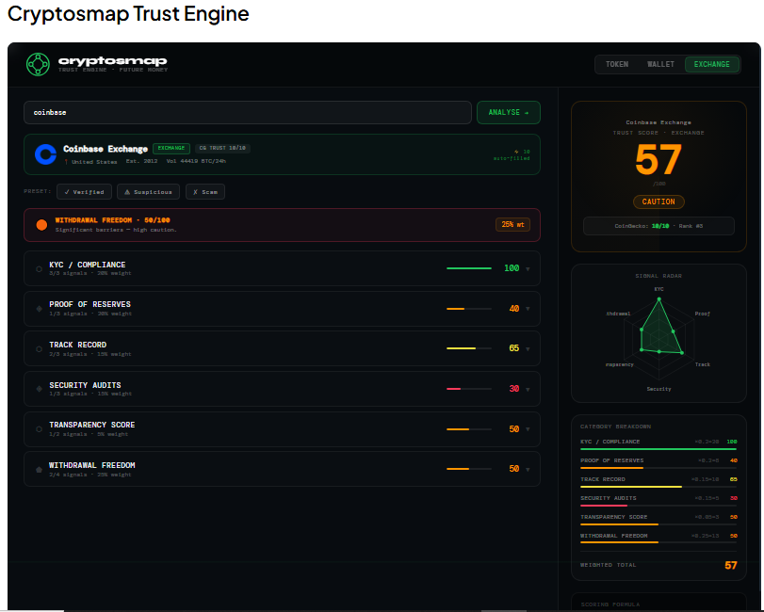This screenshot has height=612, width=764.
Task: Click the KYC / Compliance row circle icon
Action: (39, 268)
